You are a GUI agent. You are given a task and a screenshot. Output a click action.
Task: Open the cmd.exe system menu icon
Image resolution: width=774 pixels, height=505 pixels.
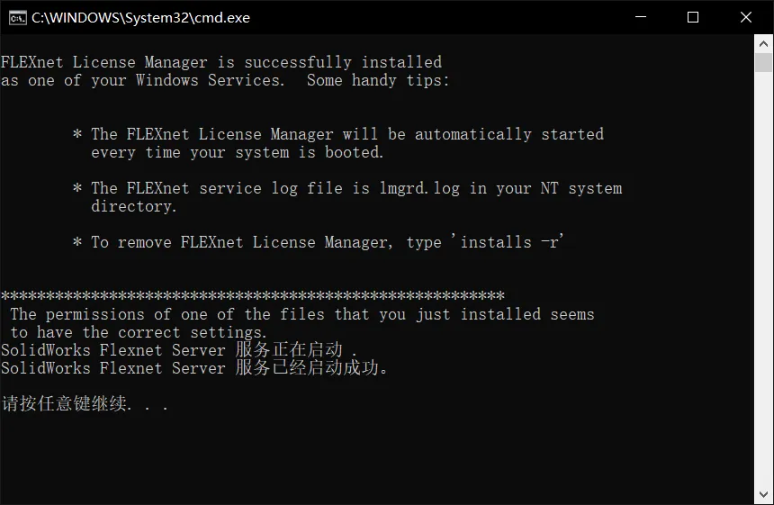point(17,18)
